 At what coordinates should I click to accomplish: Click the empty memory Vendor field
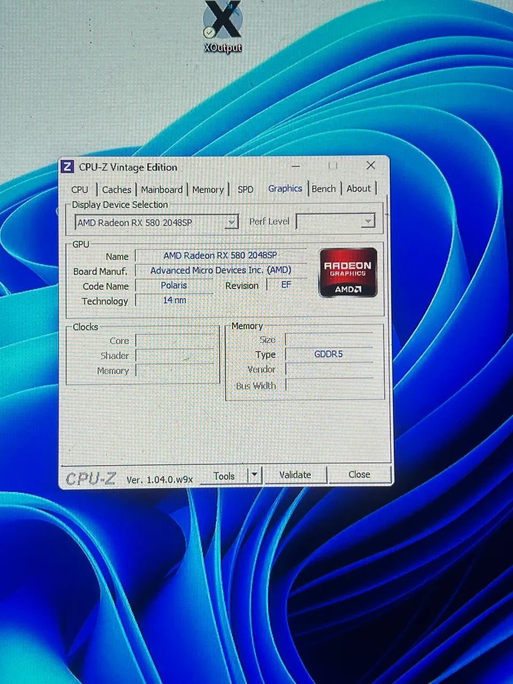(x=329, y=369)
